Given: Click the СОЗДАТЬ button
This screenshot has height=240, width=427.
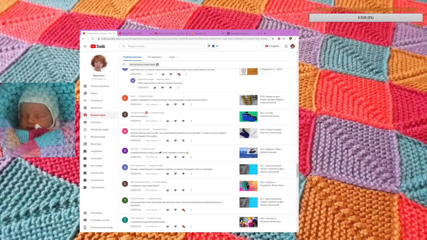Looking at the screenshot, I should [x=272, y=46].
